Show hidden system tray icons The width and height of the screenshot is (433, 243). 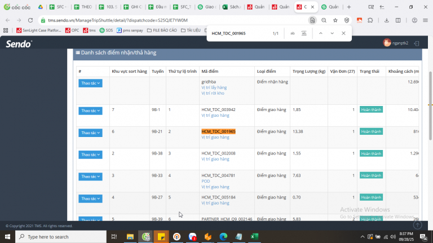coord(363,237)
